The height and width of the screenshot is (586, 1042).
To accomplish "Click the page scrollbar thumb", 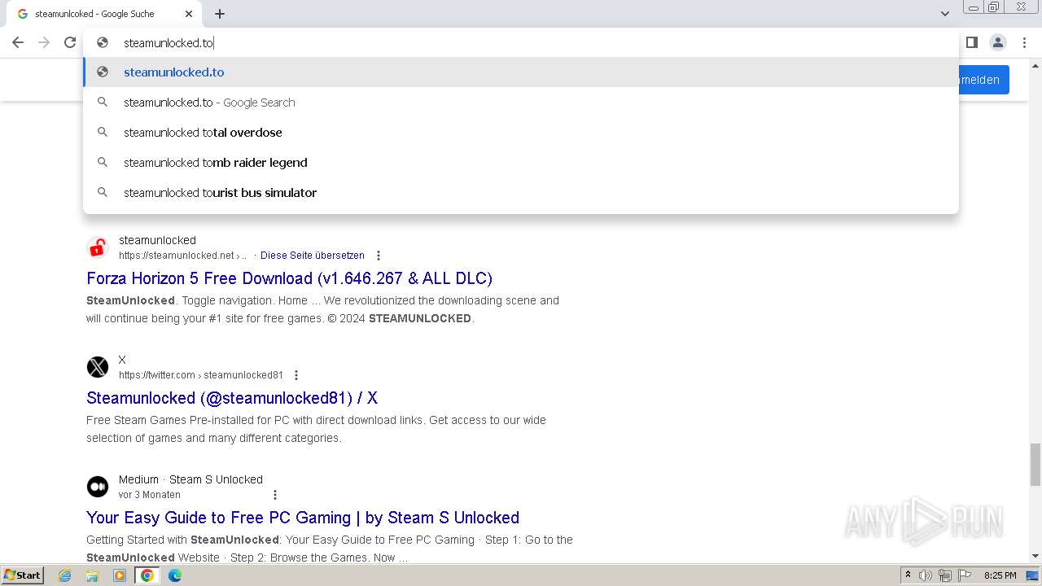I will 1035,463.
